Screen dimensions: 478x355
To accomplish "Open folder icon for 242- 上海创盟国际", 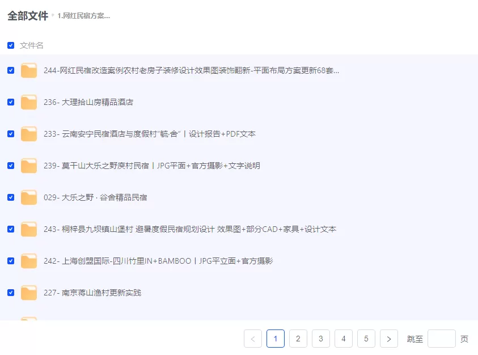I will (x=29, y=261).
